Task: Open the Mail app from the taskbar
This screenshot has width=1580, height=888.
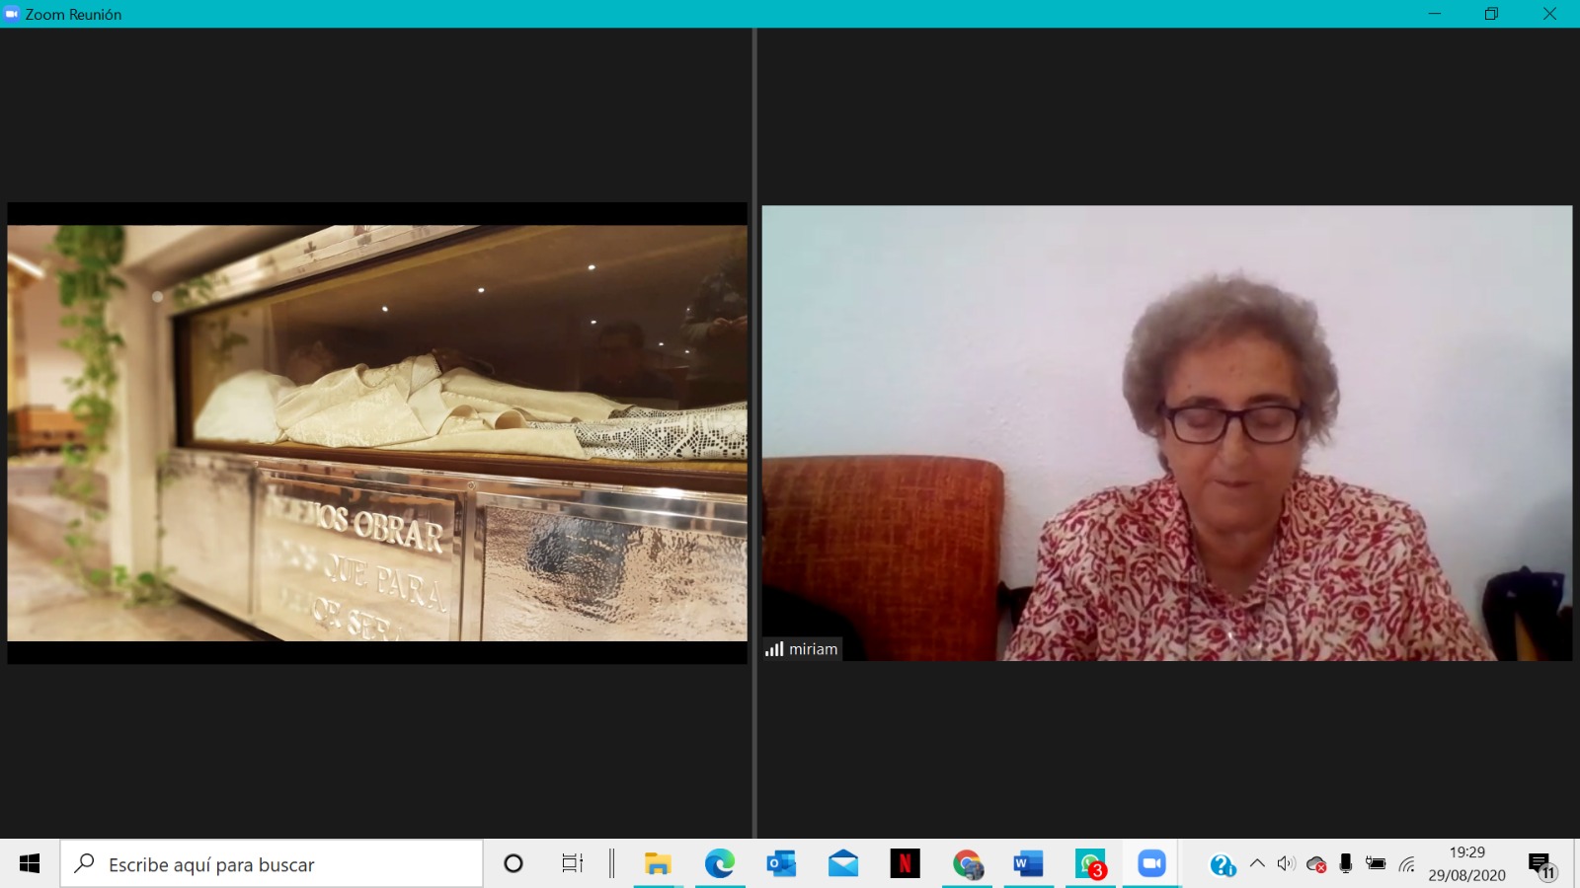Action: [843, 864]
